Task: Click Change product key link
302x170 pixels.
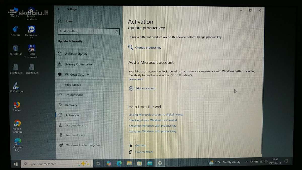Action: tap(148, 48)
